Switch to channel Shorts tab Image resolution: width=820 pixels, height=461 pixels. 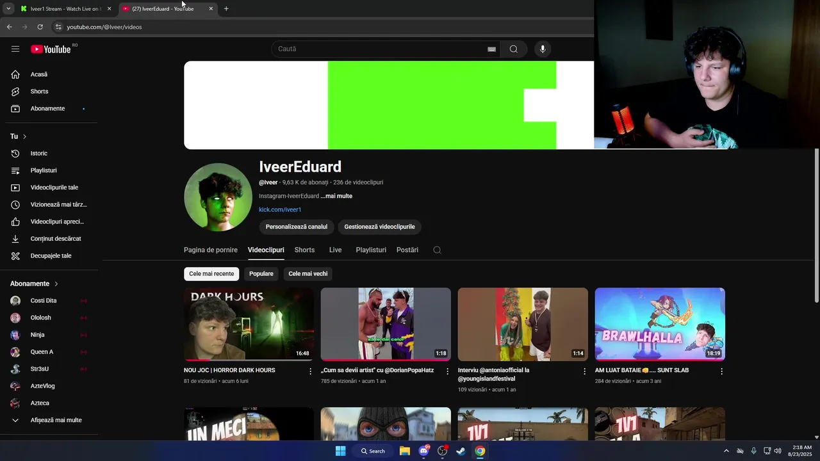[x=304, y=250]
